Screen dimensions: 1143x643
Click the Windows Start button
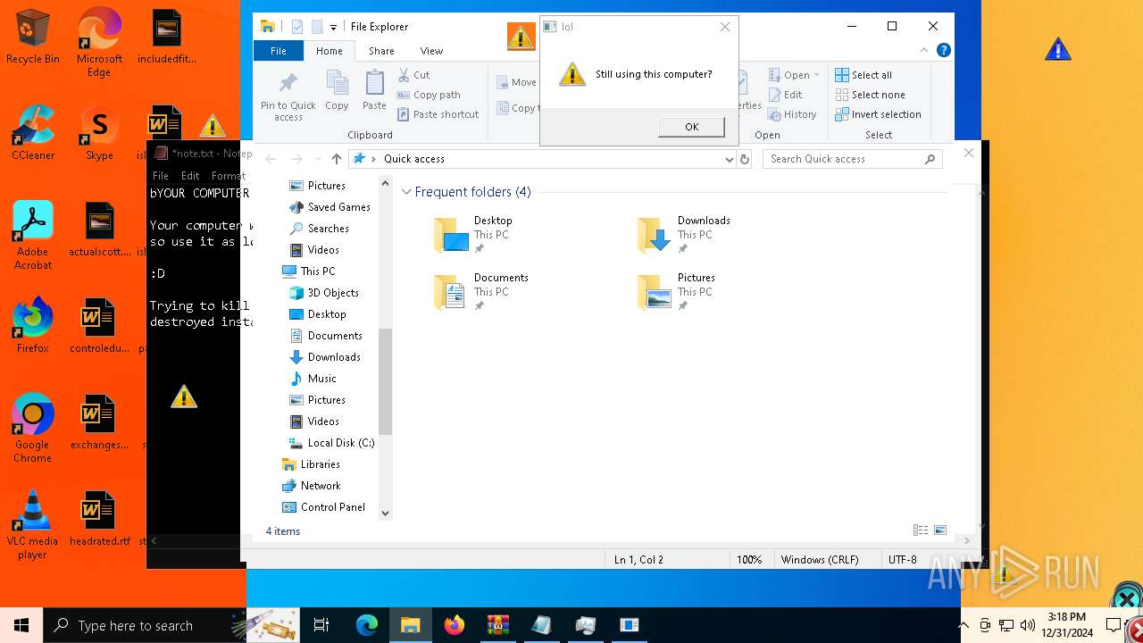coord(21,625)
